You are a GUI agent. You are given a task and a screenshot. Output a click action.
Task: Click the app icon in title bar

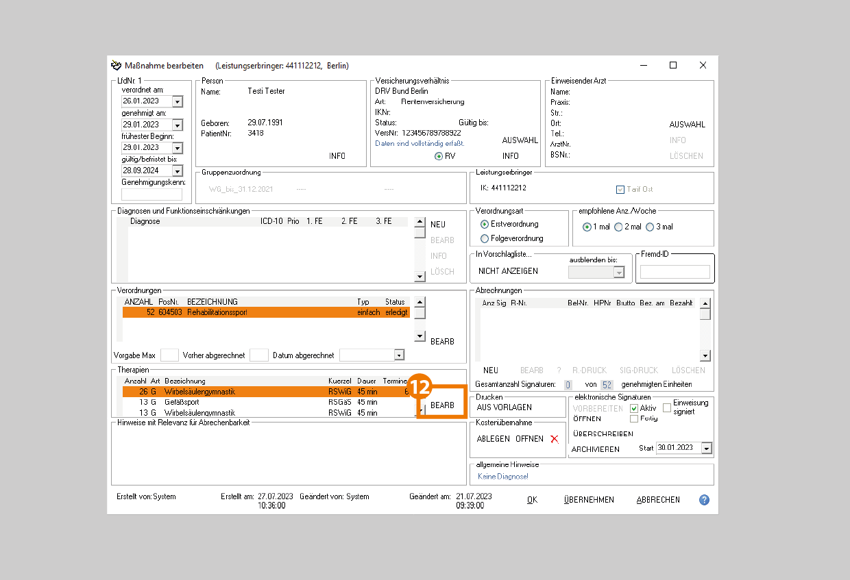(116, 66)
